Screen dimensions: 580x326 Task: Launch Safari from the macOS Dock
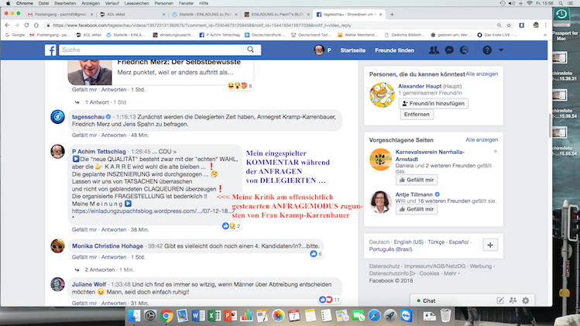point(373,316)
